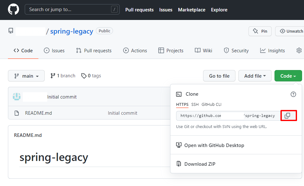Open the Actions tab

pos(135,50)
